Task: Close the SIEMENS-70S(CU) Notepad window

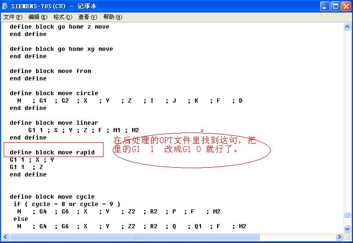Action: pyautogui.click(x=346, y=6)
